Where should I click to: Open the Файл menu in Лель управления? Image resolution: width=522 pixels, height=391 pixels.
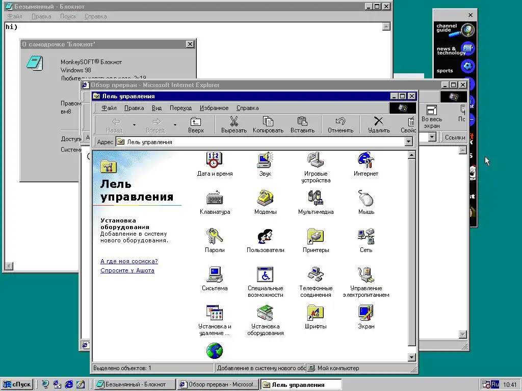[x=109, y=108]
